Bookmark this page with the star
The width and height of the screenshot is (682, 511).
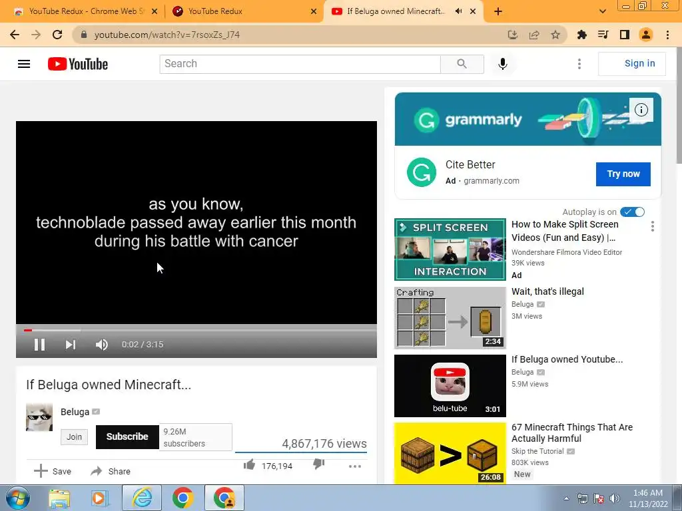(x=555, y=35)
